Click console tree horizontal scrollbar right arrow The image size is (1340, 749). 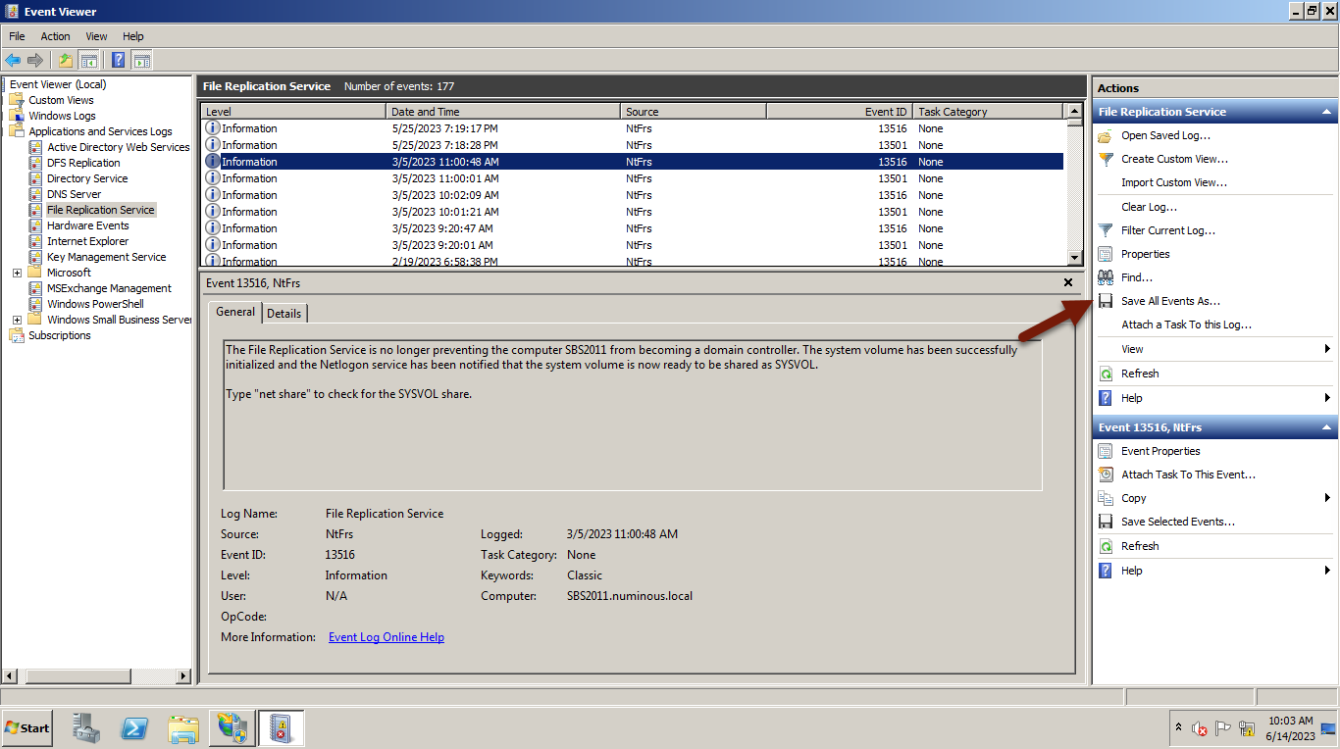pyautogui.click(x=183, y=676)
